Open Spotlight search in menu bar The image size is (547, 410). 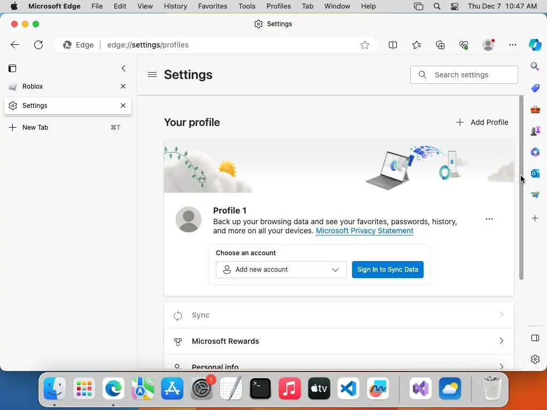pos(437,6)
